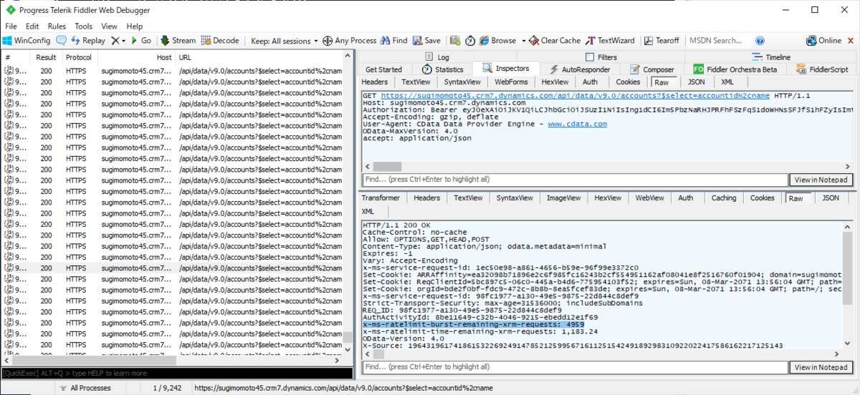Image resolution: width=860 pixels, height=395 pixels.
Task: Switch to the Log tab
Action: click(436, 57)
